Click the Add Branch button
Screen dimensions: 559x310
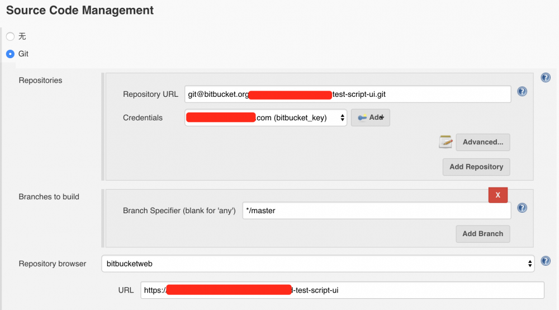(x=483, y=234)
